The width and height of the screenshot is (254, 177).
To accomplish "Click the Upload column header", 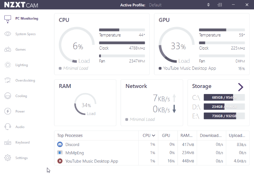I will pyautogui.click(x=237, y=135).
